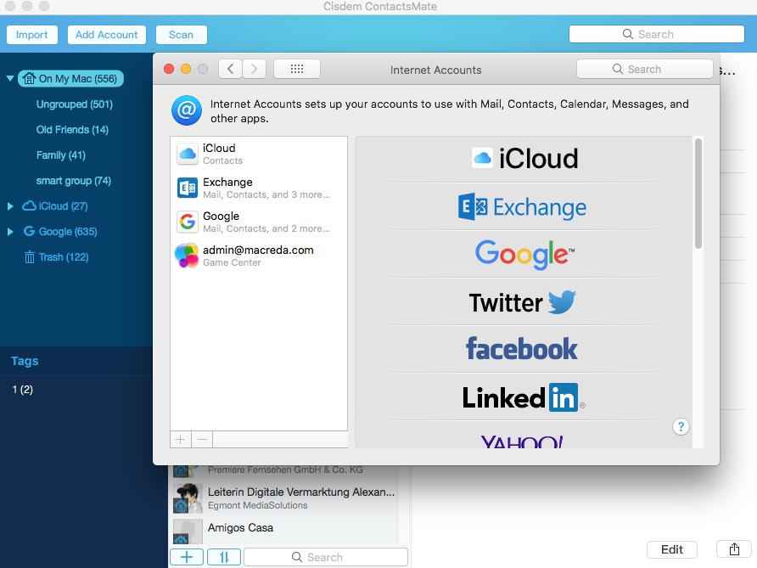The height and width of the screenshot is (568, 757).
Task: Click the Game Center bubbles icon
Action: point(187,256)
